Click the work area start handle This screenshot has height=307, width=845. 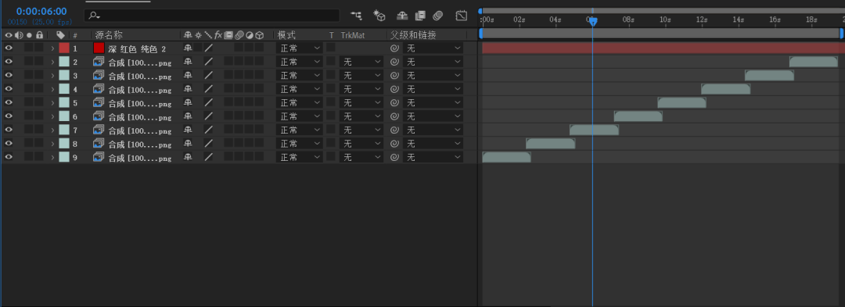point(481,34)
